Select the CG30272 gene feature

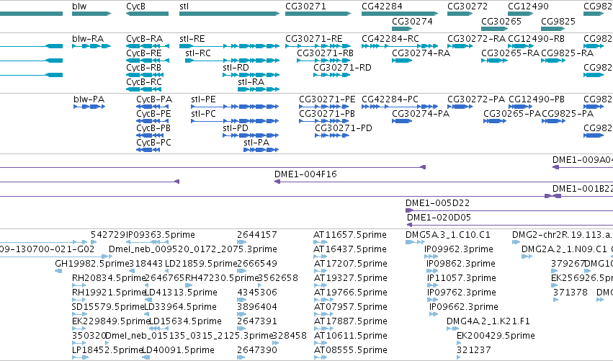click(x=460, y=14)
